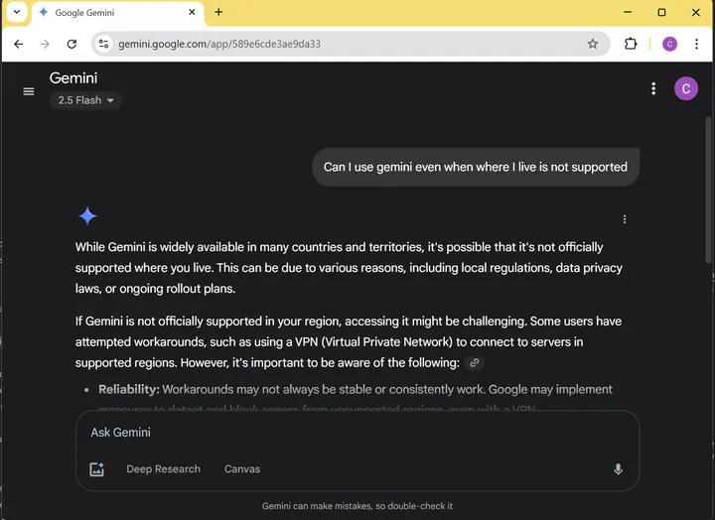The height and width of the screenshot is (520, 715).
Task: Go forward in browser history
Action: pyautogui.click(x=45, y=44)
